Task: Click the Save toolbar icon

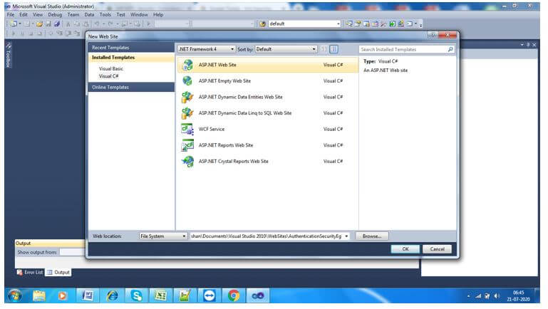Action: click(48, 23)
